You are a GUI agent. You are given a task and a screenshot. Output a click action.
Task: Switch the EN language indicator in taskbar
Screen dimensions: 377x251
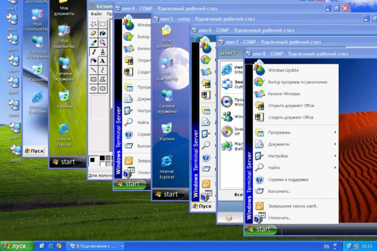[326, 246]
